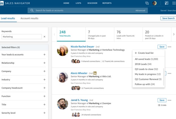Open the messaging icon in header
Image resolution: width=176 pixels, height=119 pixels.
147,3
